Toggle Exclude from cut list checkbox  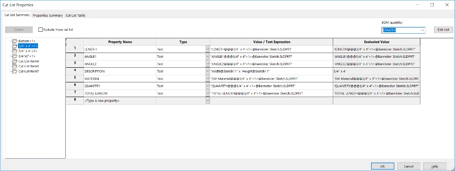(x=41, y=29)
